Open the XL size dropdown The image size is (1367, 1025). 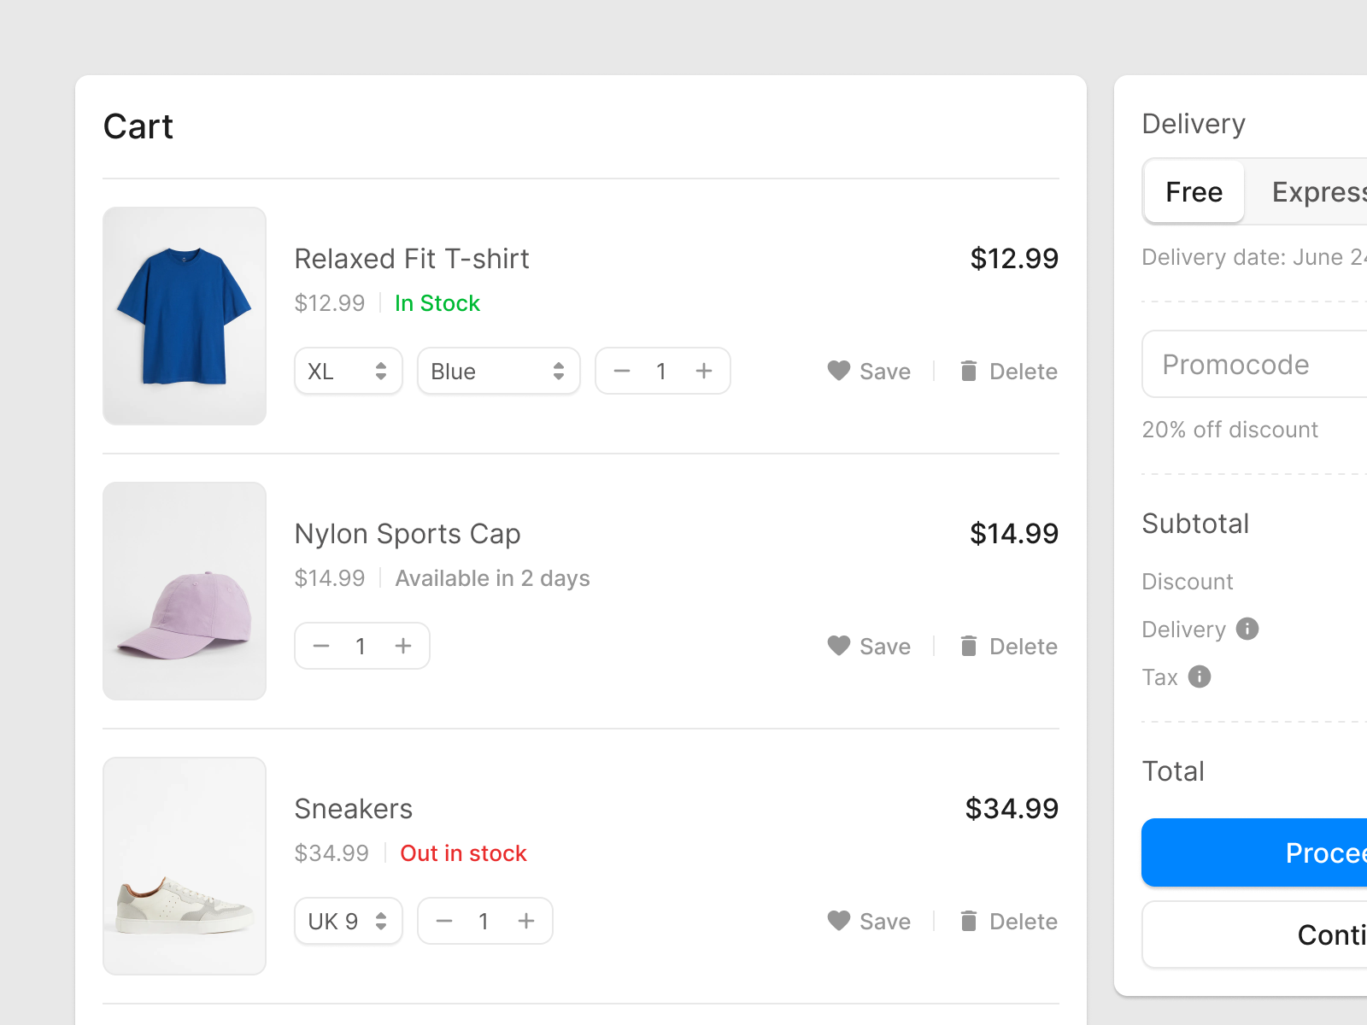348,371
